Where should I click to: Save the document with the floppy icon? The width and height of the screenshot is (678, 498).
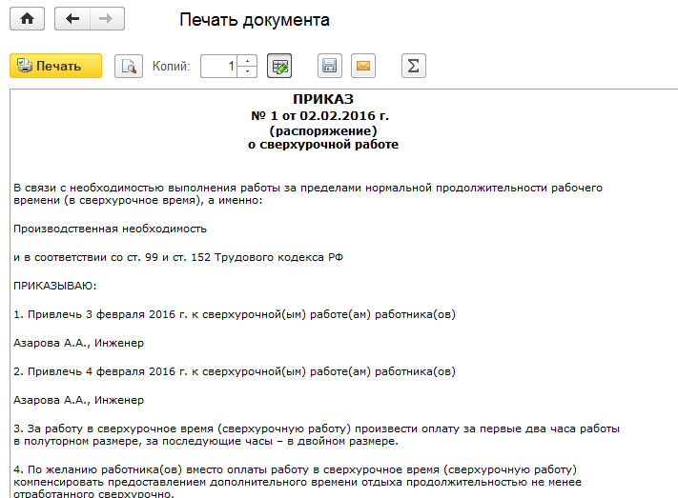click(330, 66)
